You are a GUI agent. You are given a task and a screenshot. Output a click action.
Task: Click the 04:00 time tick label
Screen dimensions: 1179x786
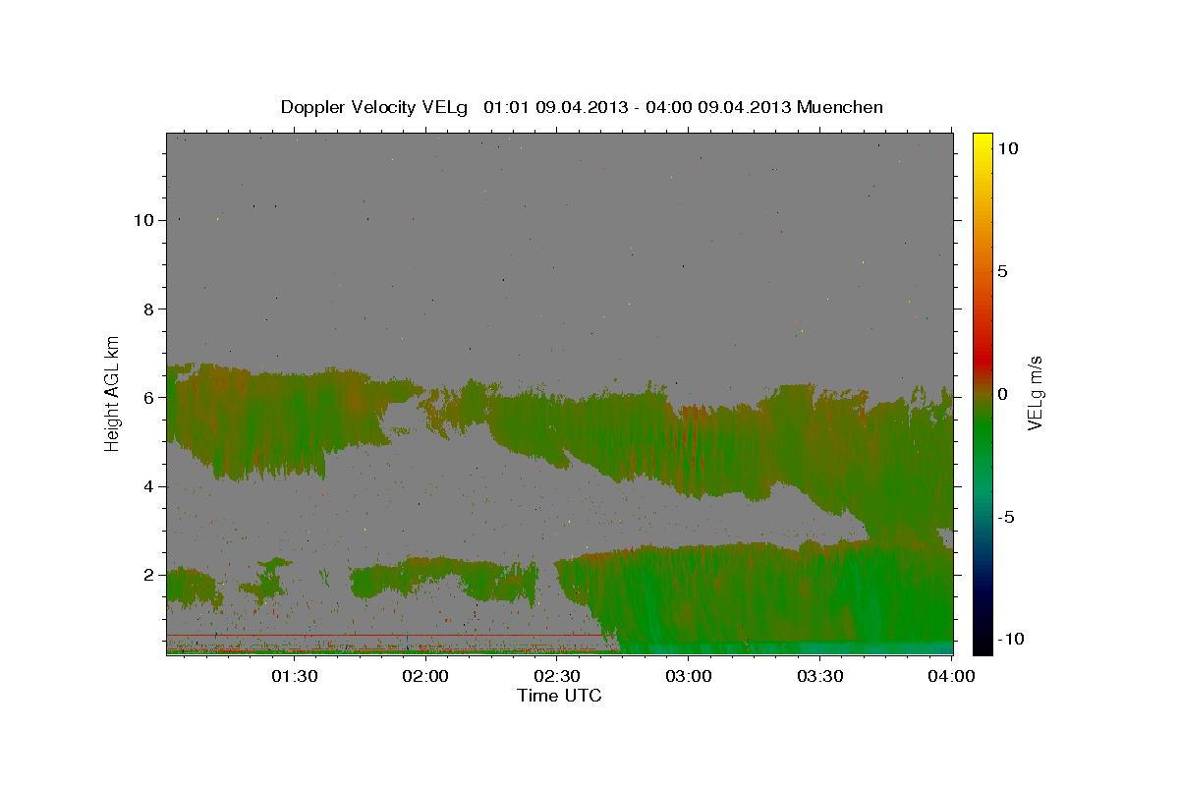click(951, 676)
